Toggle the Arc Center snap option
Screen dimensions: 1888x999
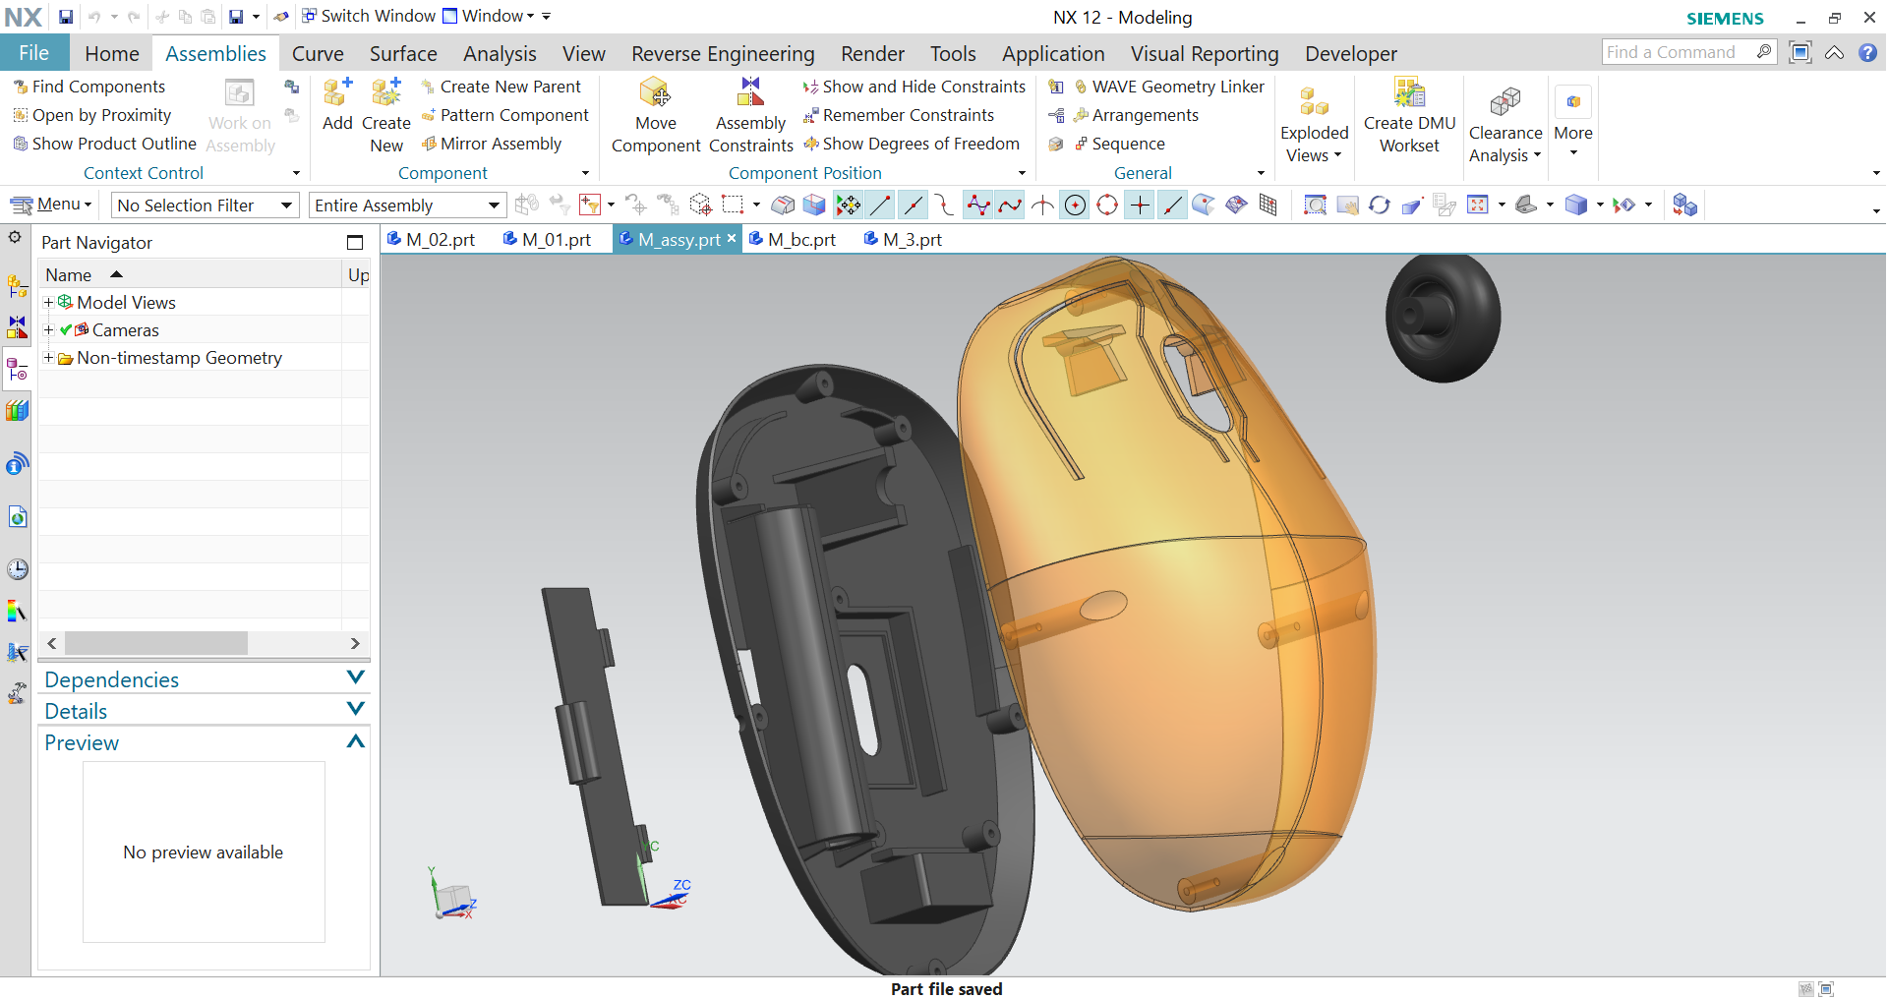(x=1075, y=205)
